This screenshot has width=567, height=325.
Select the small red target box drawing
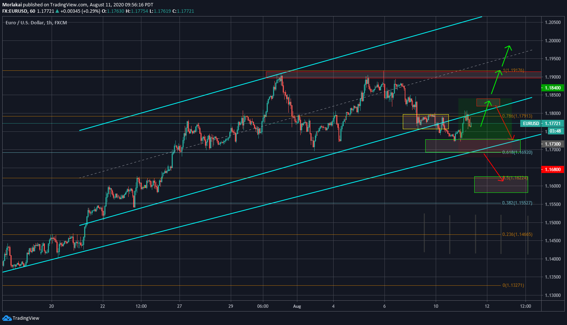tap(488, 102)
